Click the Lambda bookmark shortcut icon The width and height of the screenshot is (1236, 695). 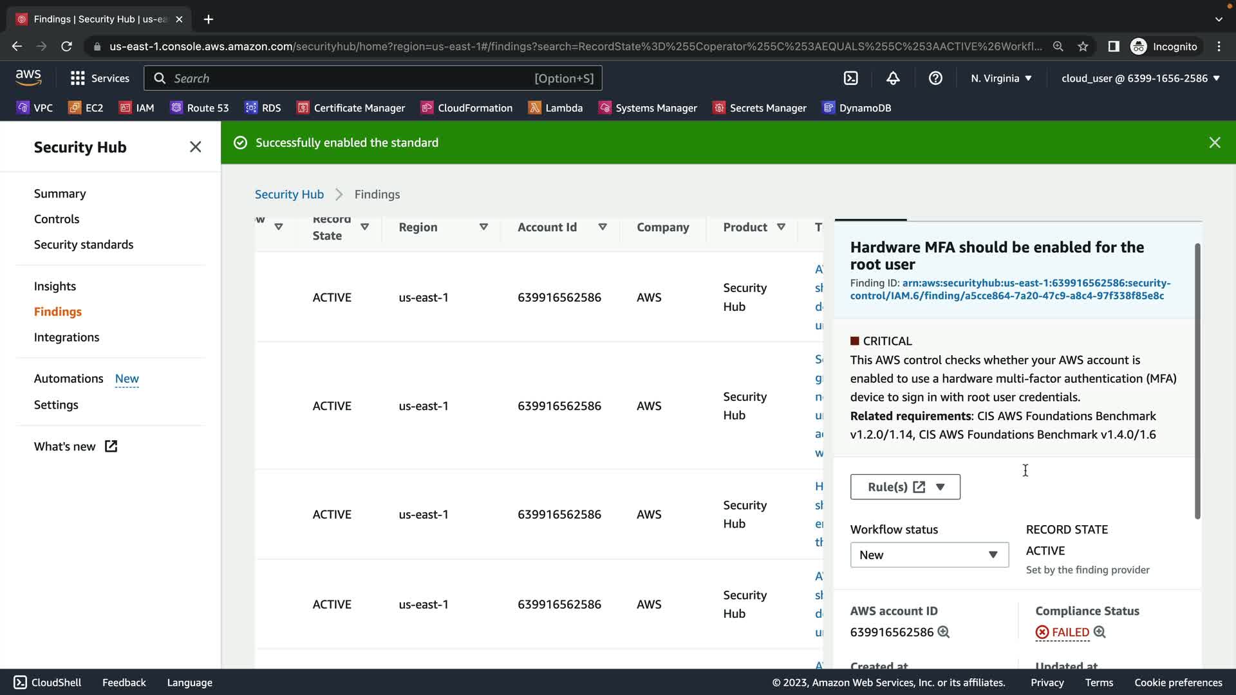[x=534, y=108]
